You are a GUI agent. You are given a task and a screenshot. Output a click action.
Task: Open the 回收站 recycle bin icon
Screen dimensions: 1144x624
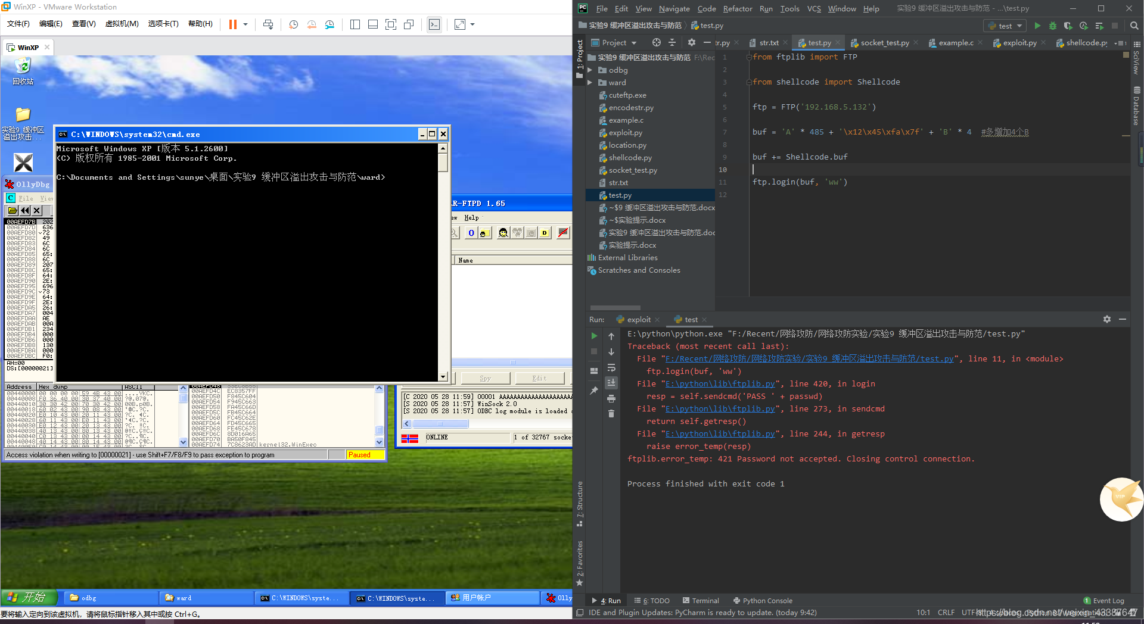click(23, 71)
